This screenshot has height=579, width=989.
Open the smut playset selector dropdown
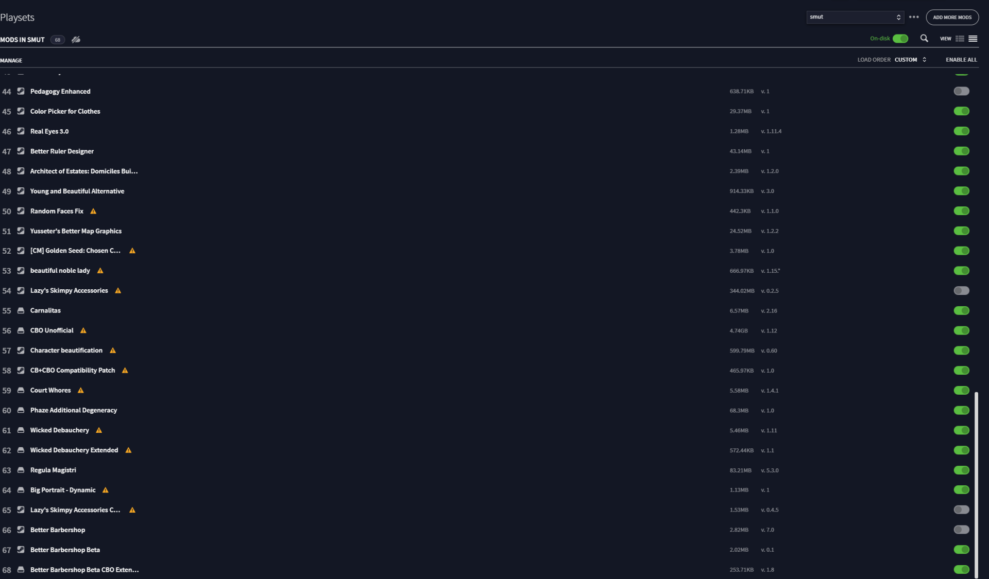click(855, 17)
